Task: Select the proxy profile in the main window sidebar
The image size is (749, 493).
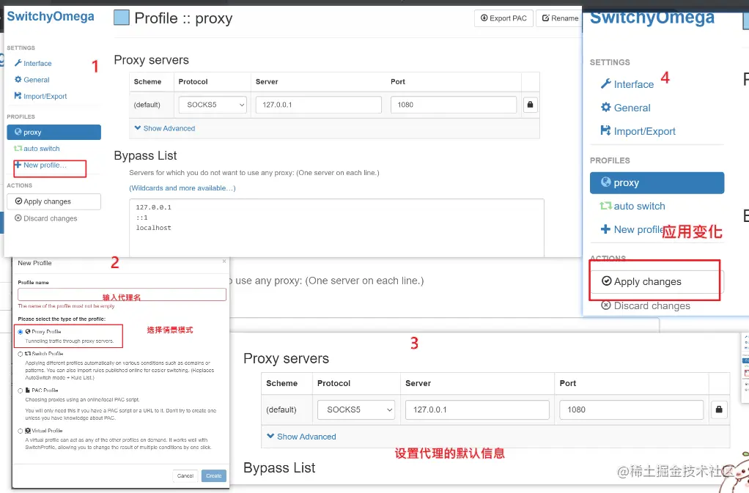Action: pos(54,132)
